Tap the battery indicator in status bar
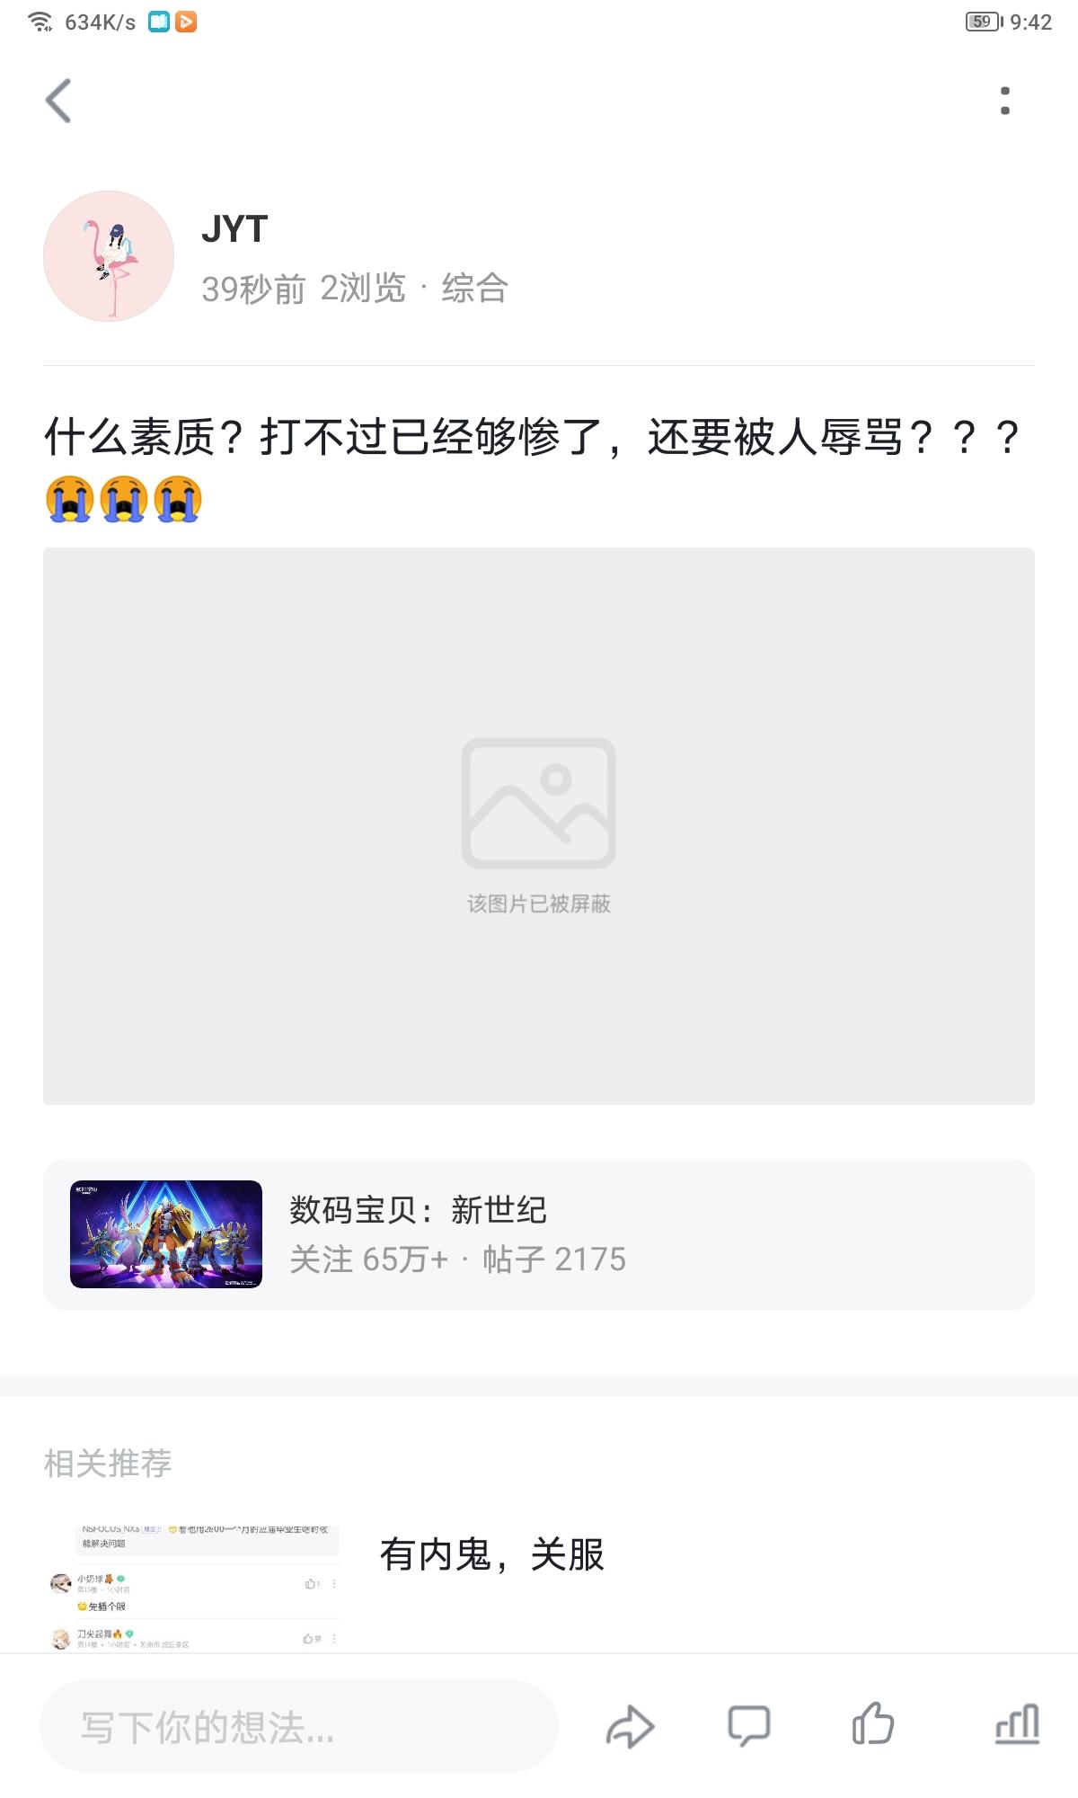 [984, 22]
